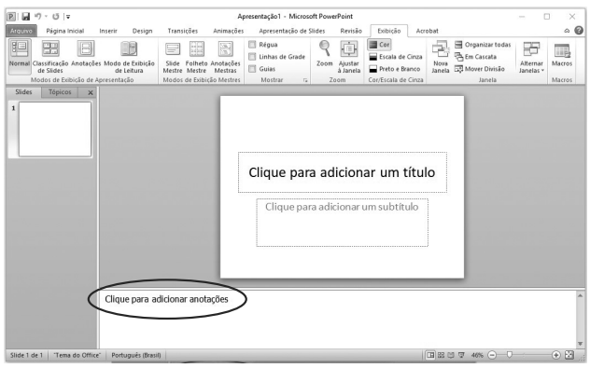Click notes area to add anotações
Viewport: 590px width, 368px height.
[337, 320]
